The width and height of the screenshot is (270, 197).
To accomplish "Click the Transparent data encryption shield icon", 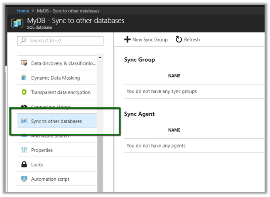I will point(24,92).
